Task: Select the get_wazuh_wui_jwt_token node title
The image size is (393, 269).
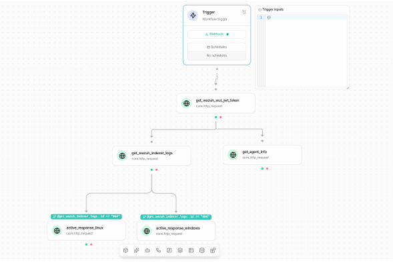Action: coord(218,100)
